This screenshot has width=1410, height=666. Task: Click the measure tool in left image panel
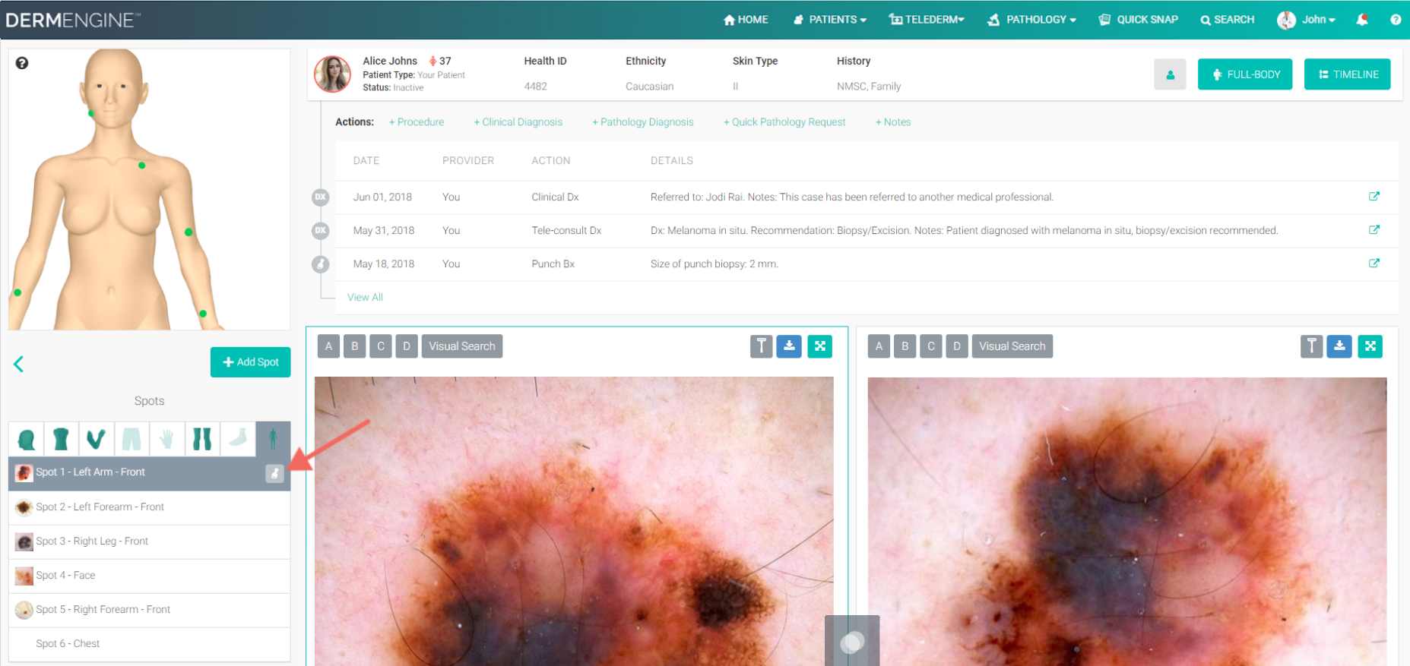[762, 346]
